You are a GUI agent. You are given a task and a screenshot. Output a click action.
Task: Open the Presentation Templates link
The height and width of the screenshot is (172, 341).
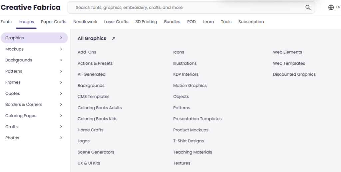click(x=197, y=119)
